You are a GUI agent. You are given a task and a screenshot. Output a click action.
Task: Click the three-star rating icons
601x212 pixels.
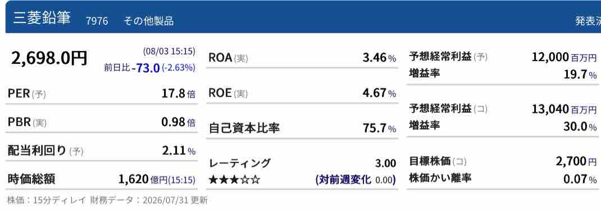tap(234, 180)
